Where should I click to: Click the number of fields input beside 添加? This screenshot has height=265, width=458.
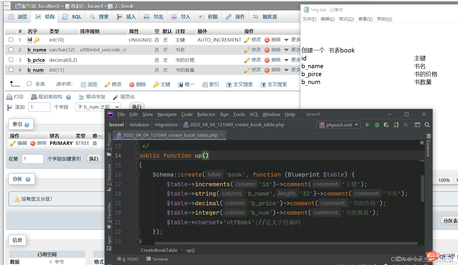click(x=39, y=107)
